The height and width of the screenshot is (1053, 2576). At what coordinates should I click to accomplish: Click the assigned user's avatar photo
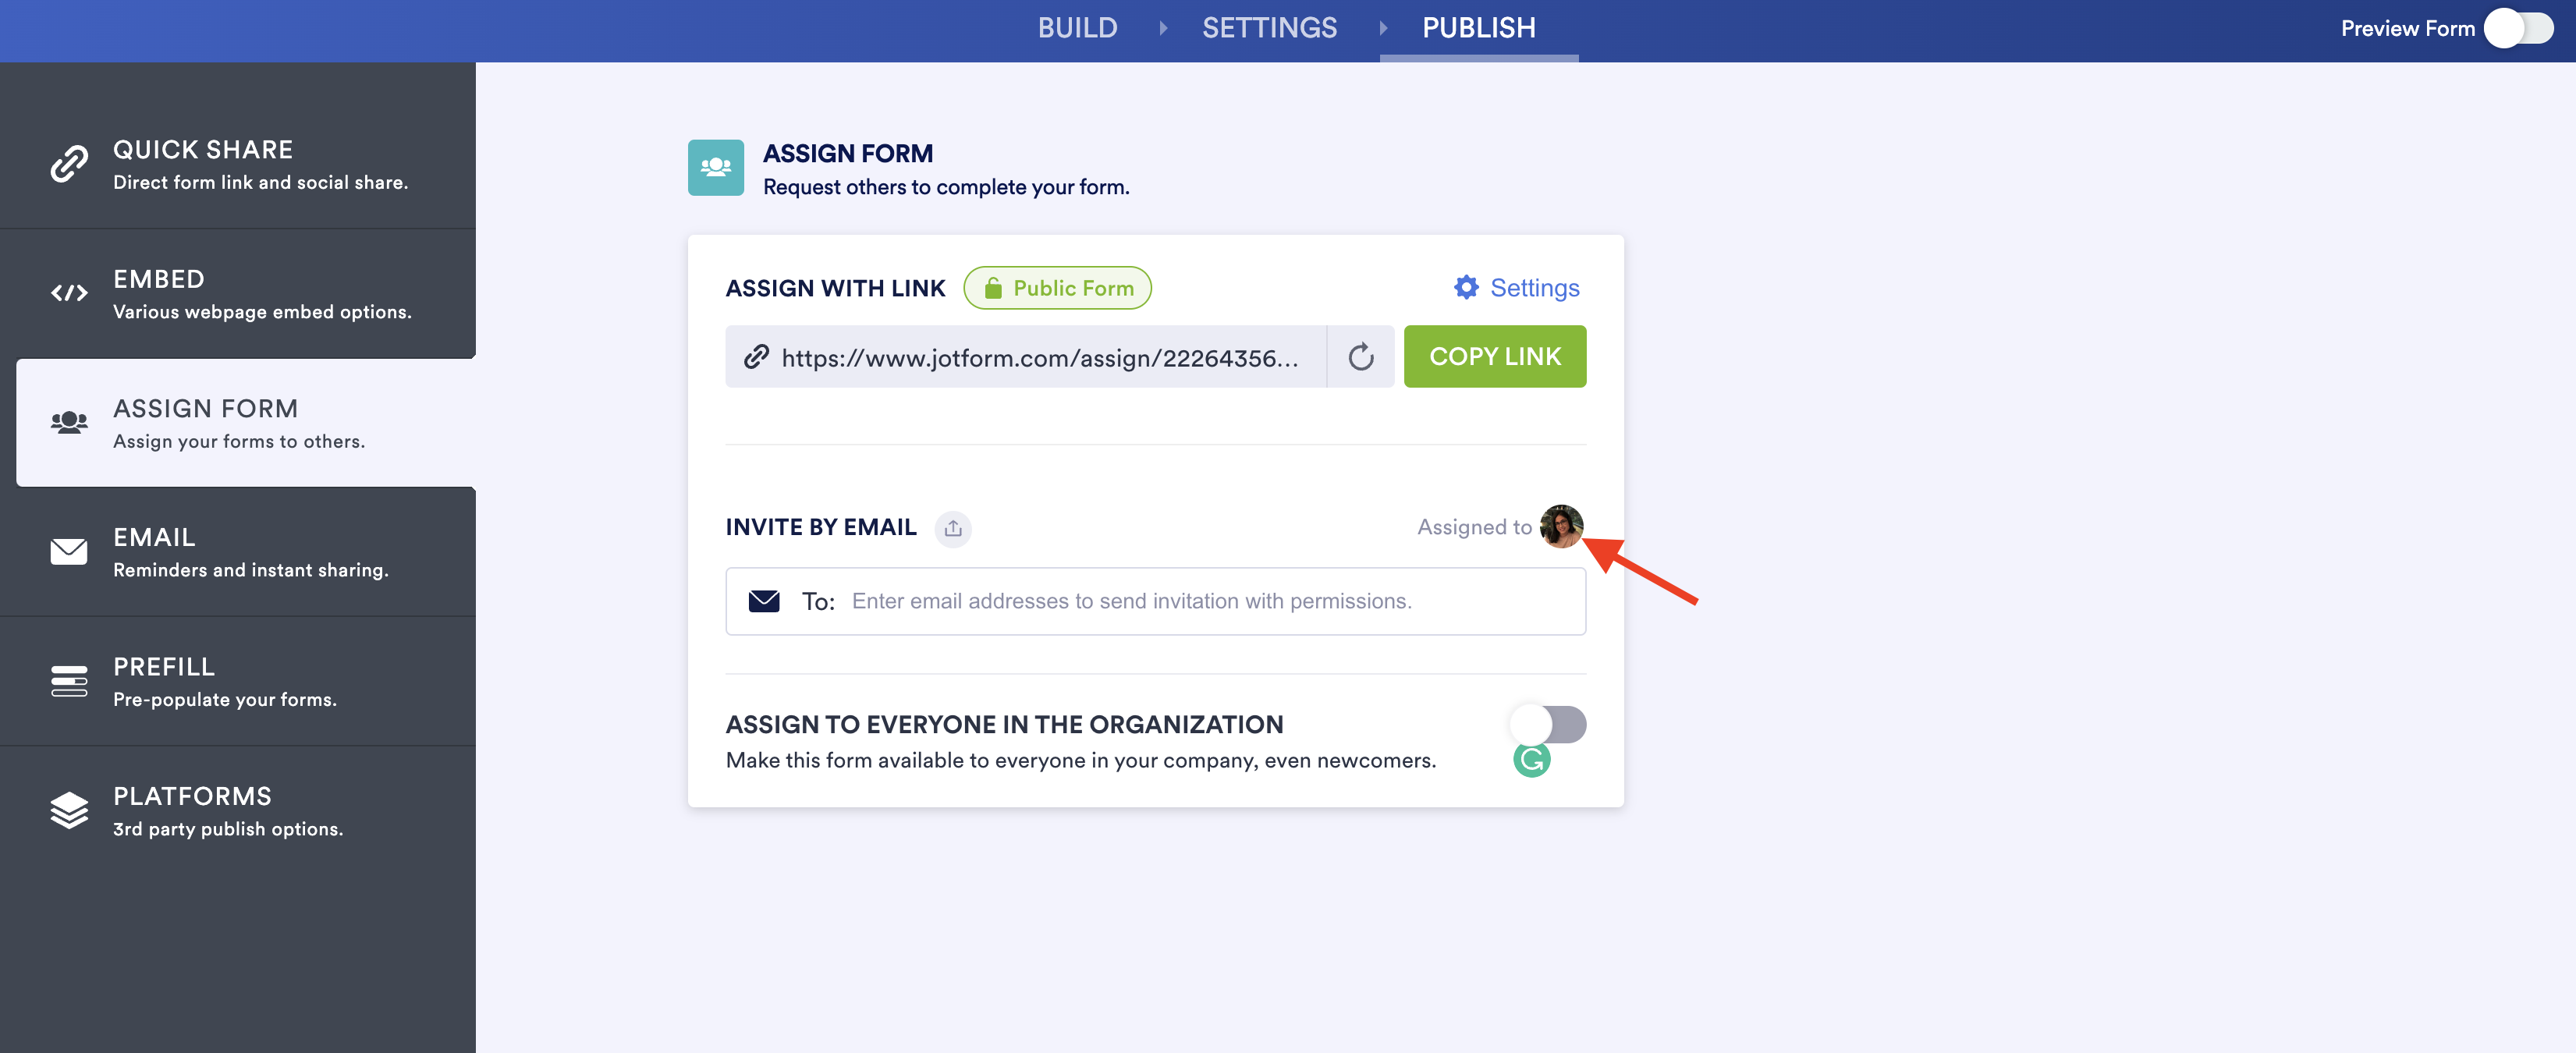(1560, 526)
